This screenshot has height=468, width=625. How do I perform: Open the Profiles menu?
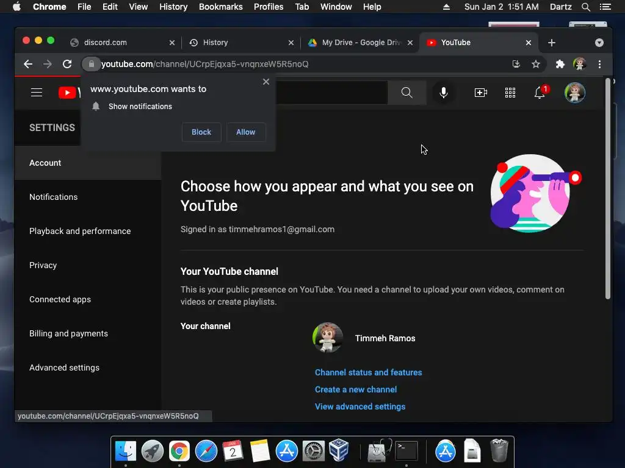pyautogui.click(x=269, y=7)
